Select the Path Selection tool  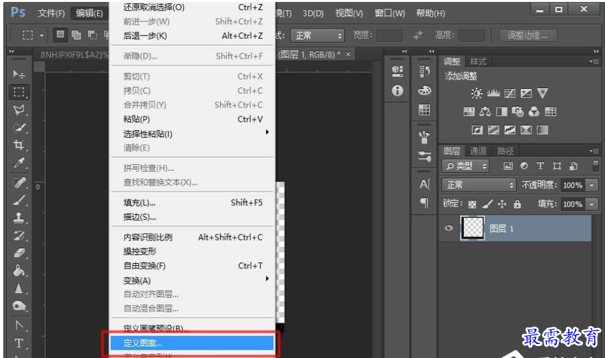19,326
